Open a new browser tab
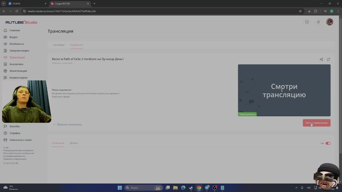The height and width of the screenshot is (192, 342). click(94, 3)
